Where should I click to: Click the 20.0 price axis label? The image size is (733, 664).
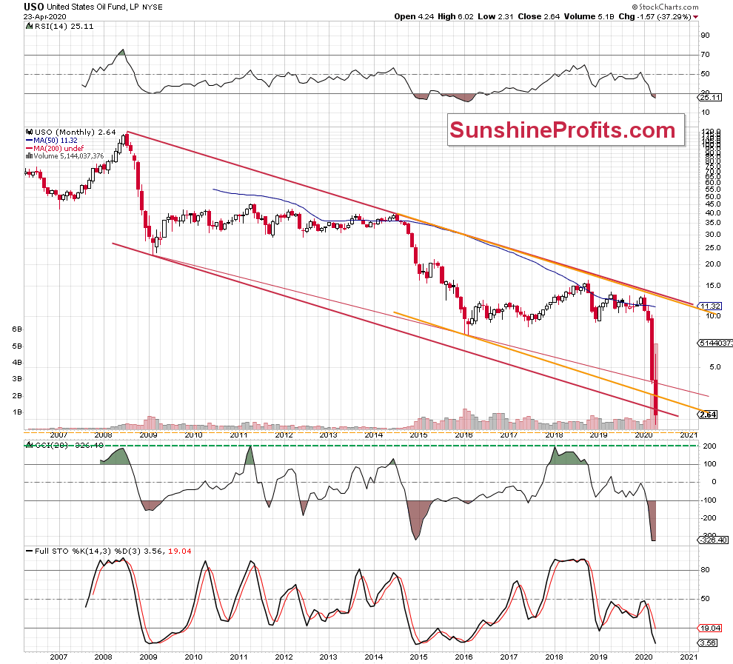point(713,264)
